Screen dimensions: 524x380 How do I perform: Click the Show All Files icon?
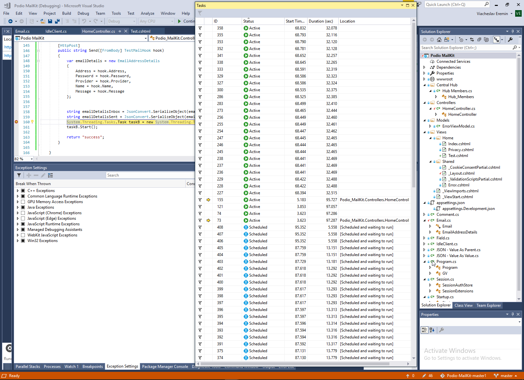click(x=486, y=40)
